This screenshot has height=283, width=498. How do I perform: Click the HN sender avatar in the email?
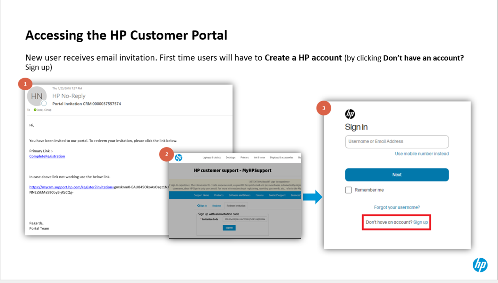37,96
